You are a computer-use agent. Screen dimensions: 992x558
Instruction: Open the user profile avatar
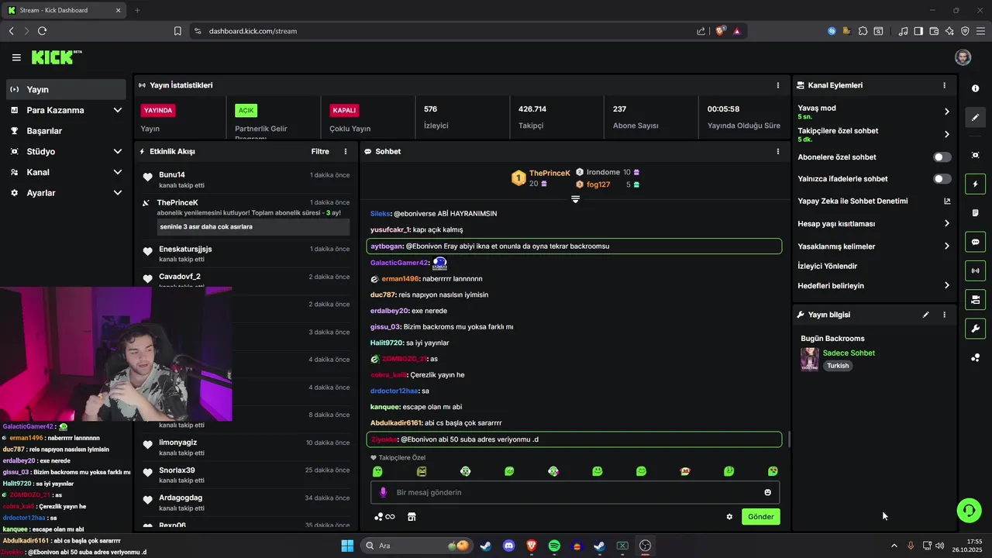(x=963, y=57)
